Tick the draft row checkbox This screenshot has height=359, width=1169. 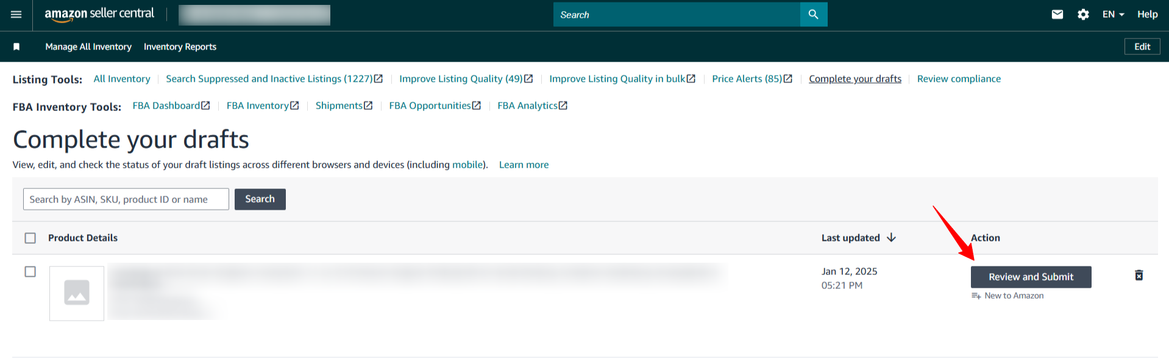tap(30, 271)
